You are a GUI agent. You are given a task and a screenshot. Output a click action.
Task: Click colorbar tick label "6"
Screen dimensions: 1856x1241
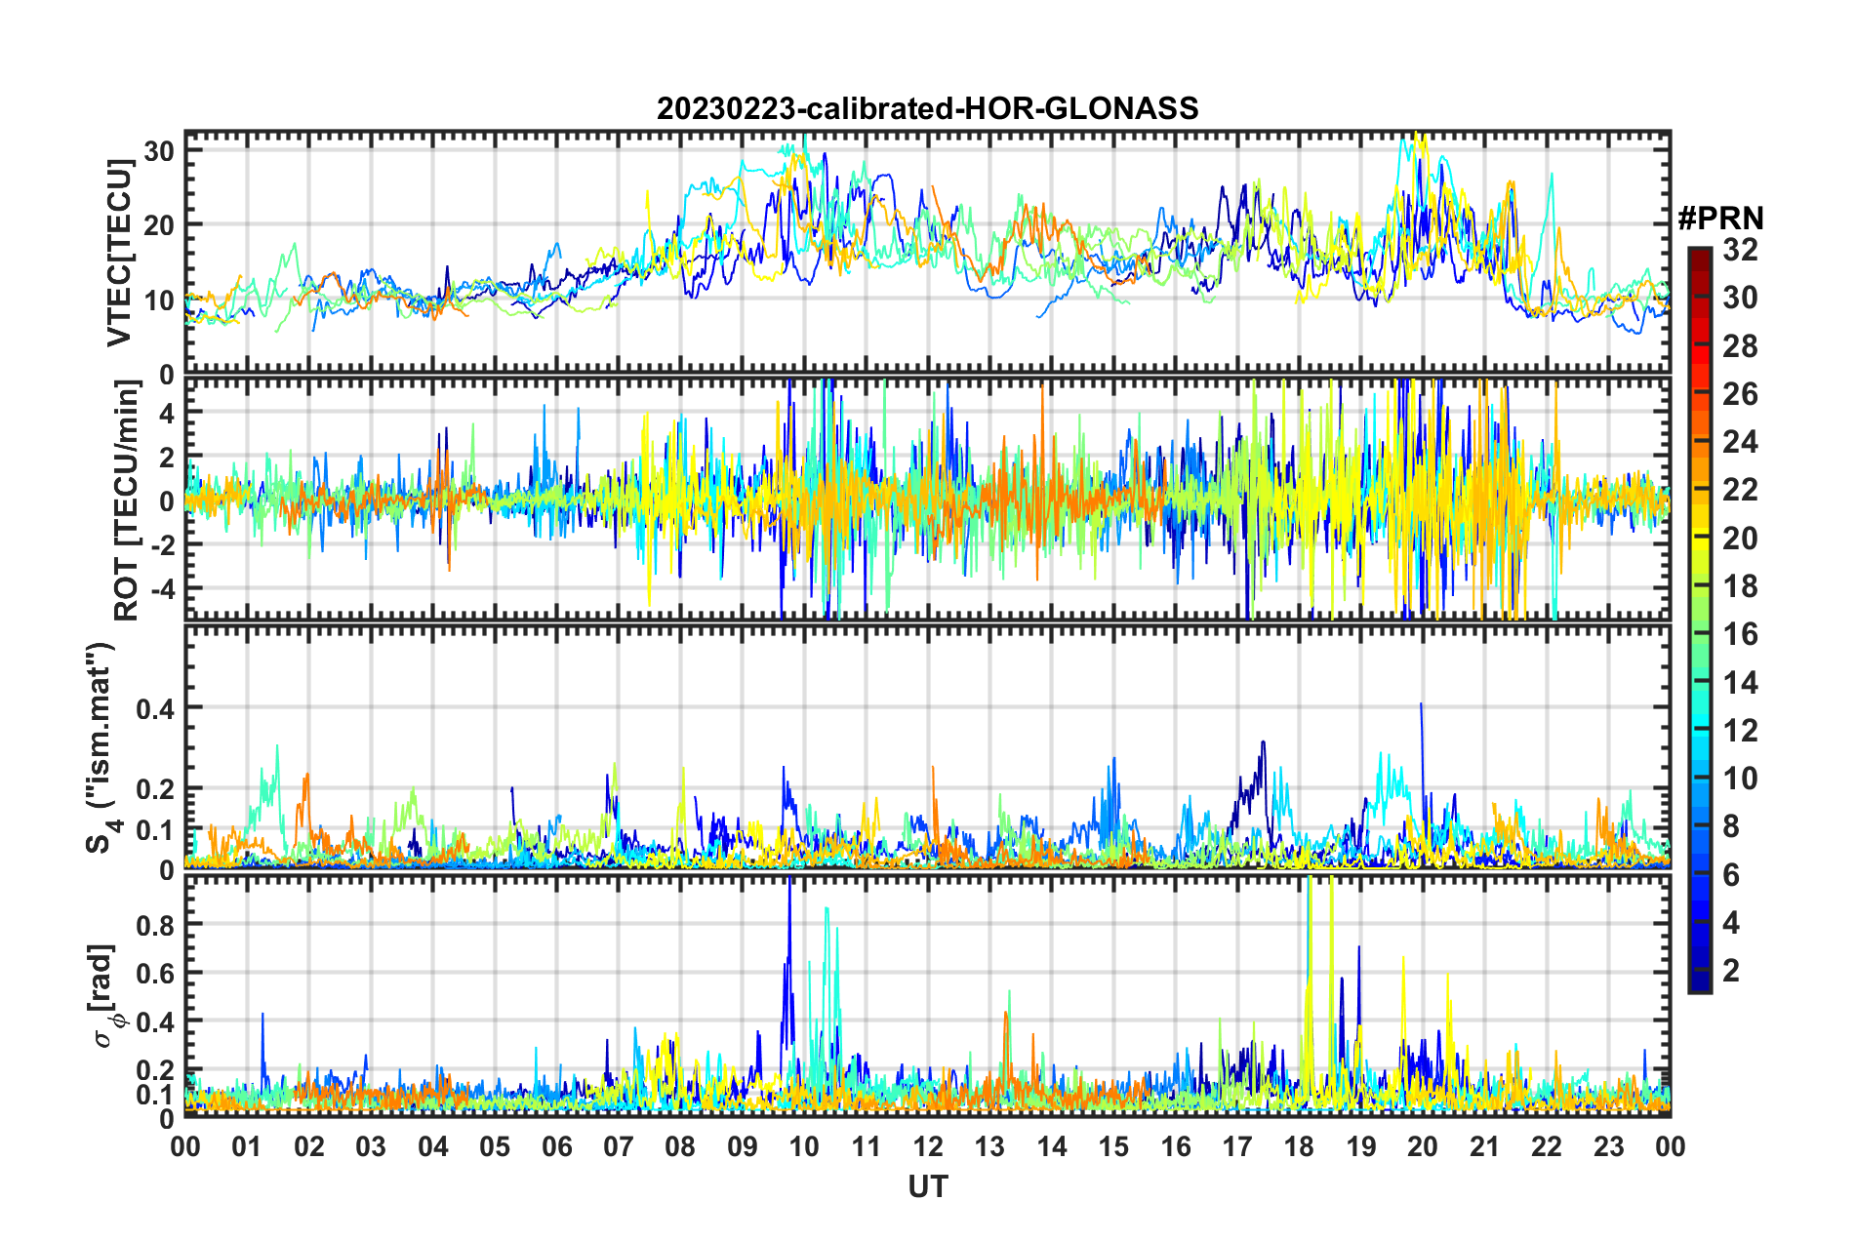pyautogui.click(x=1731, y=875)
